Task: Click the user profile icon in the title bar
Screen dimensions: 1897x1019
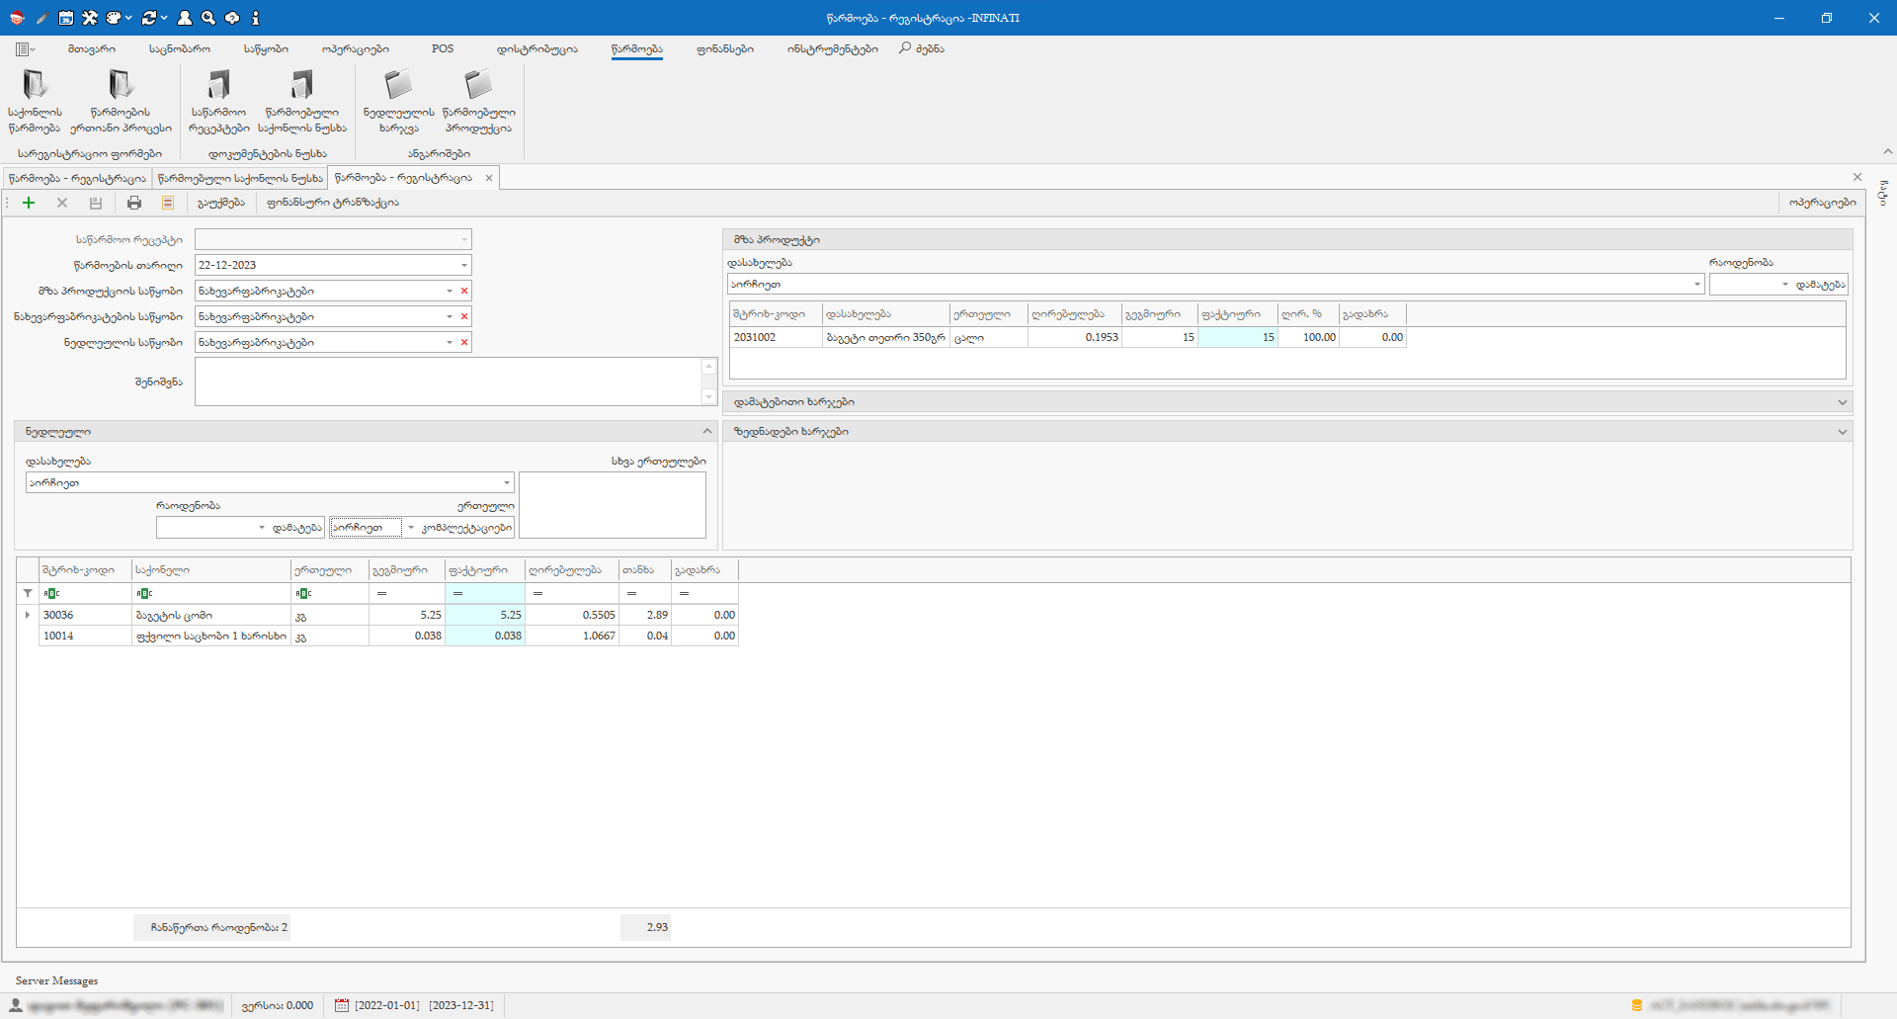Action: pos(185,18)
